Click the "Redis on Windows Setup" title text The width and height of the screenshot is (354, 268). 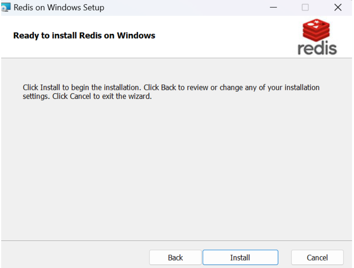[x=59, y=7]
